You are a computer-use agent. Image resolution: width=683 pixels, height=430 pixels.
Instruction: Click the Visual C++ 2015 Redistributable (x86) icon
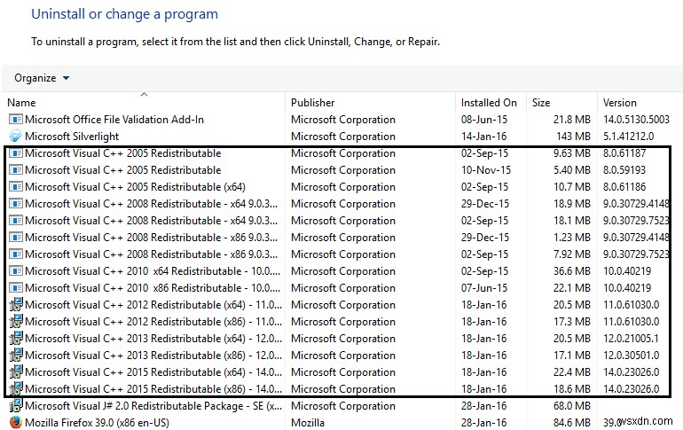(16, 389)
